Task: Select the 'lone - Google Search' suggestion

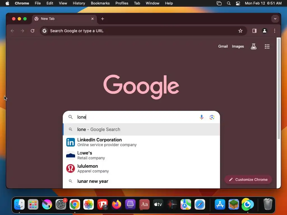Action: coord(141,129)
